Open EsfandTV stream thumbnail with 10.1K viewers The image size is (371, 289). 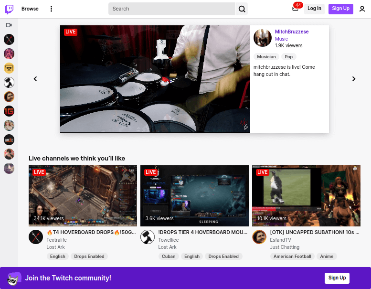click(x=306, y=196)
